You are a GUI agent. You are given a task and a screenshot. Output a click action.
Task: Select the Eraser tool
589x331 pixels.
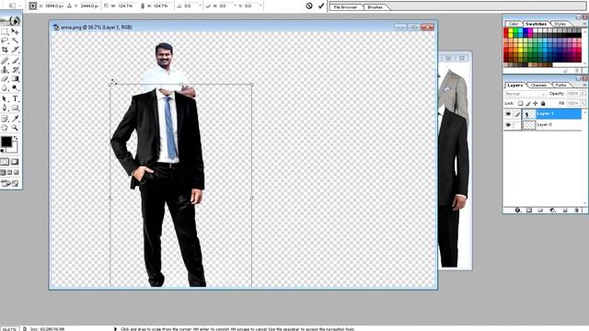click(5, 79)
